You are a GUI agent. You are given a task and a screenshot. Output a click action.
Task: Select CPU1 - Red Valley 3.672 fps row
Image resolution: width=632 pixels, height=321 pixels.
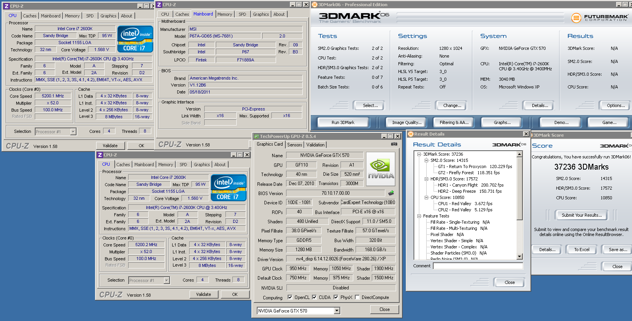465,204
